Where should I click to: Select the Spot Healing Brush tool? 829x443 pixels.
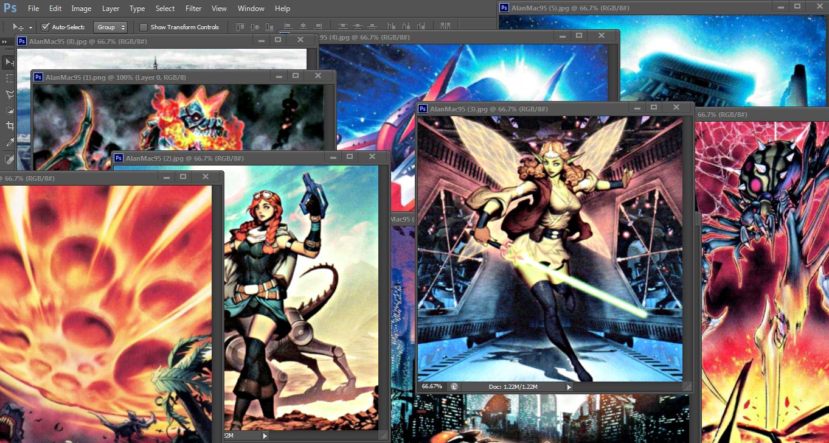pos(8,157)
